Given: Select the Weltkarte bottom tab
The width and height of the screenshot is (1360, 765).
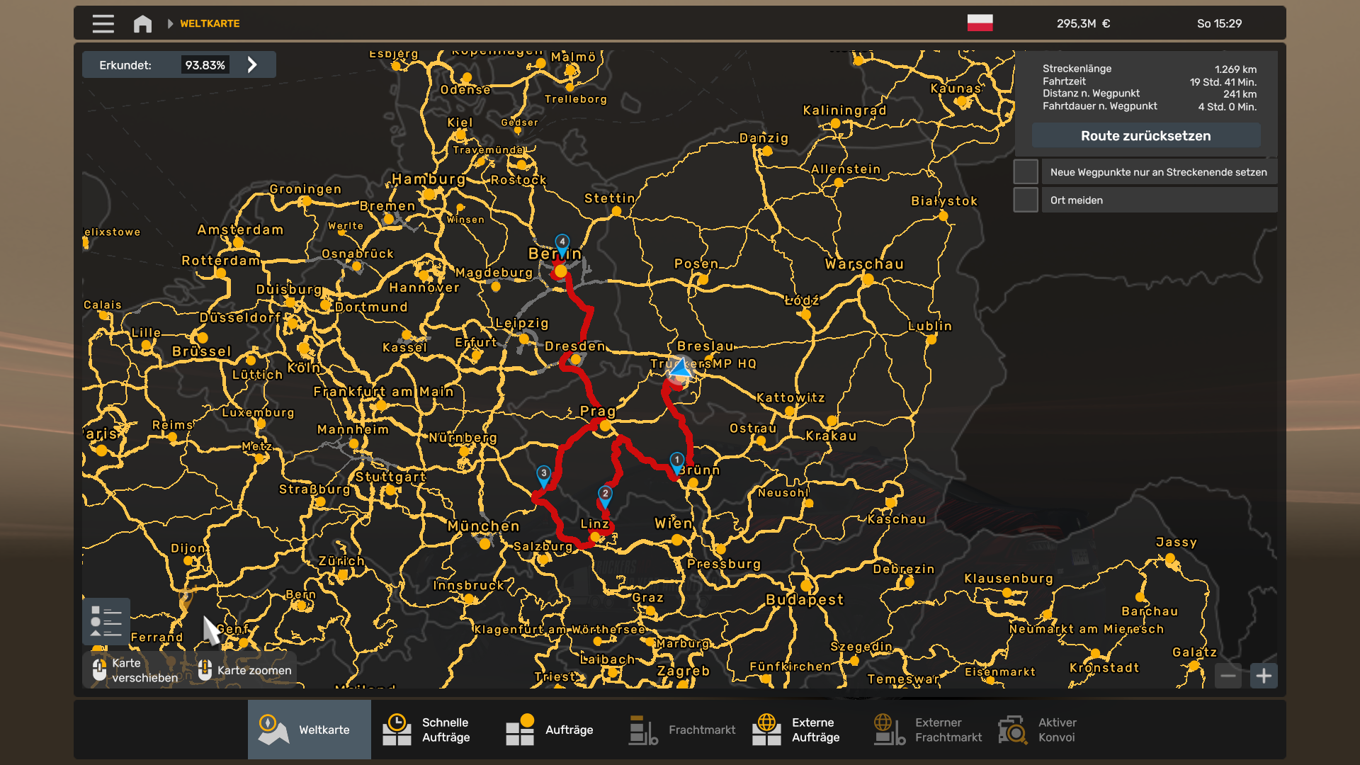Looking at the screenshot, I should 310,730.
